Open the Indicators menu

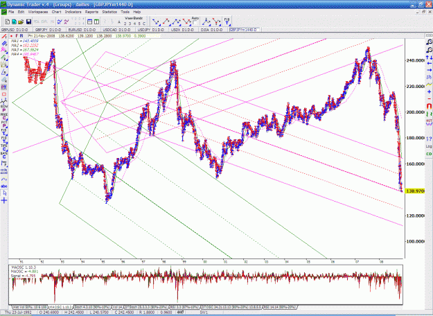73,12
